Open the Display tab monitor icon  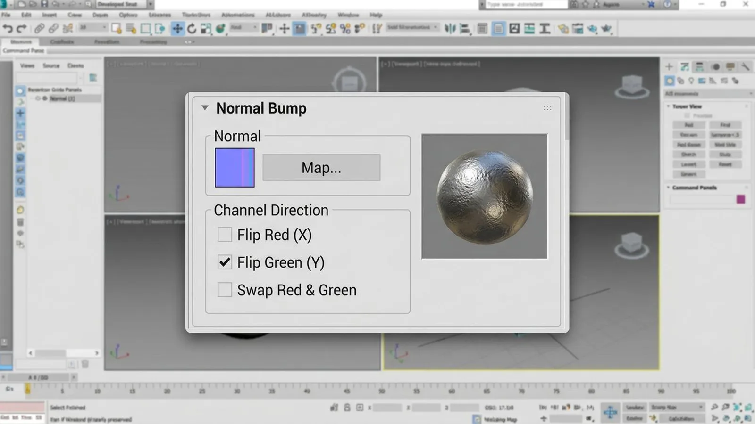point(730,66)
